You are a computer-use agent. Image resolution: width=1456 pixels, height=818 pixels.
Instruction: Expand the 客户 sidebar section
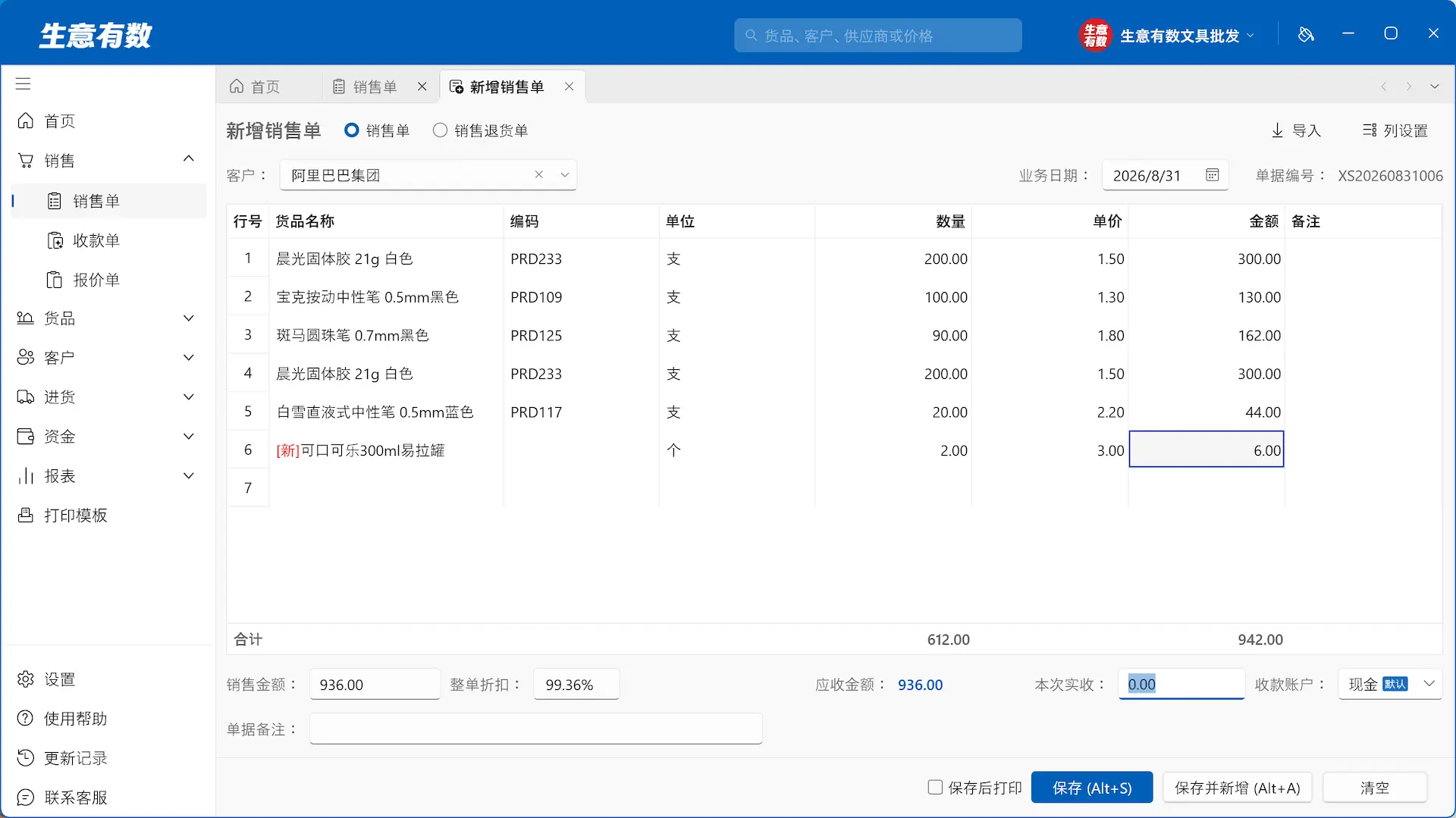coord(189,358)
